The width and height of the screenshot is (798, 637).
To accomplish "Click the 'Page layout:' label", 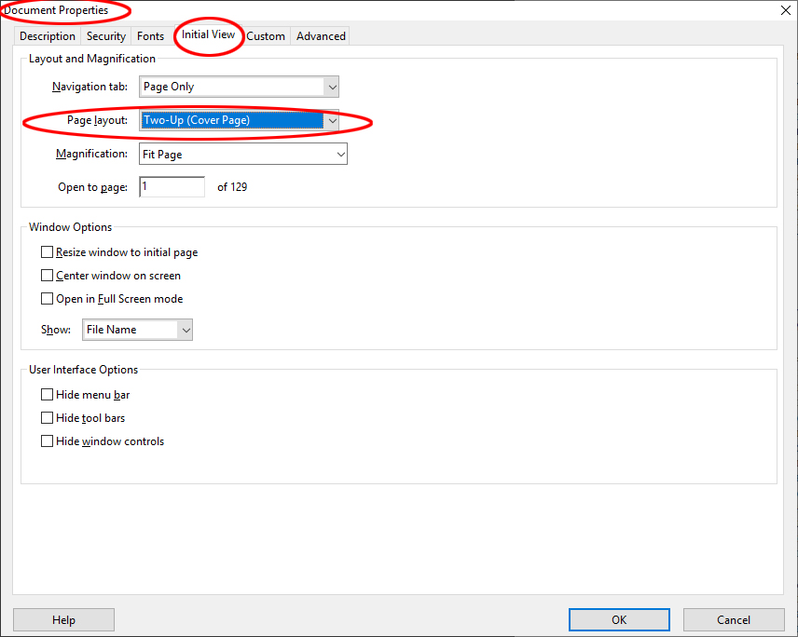I will (97, 120).
